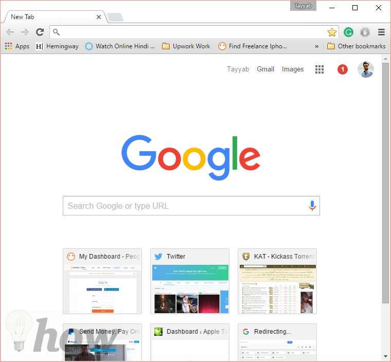Click the gray power extension icon
This screenshot has width=391, height=362.
pyautogui.click(x=365, y=32)
